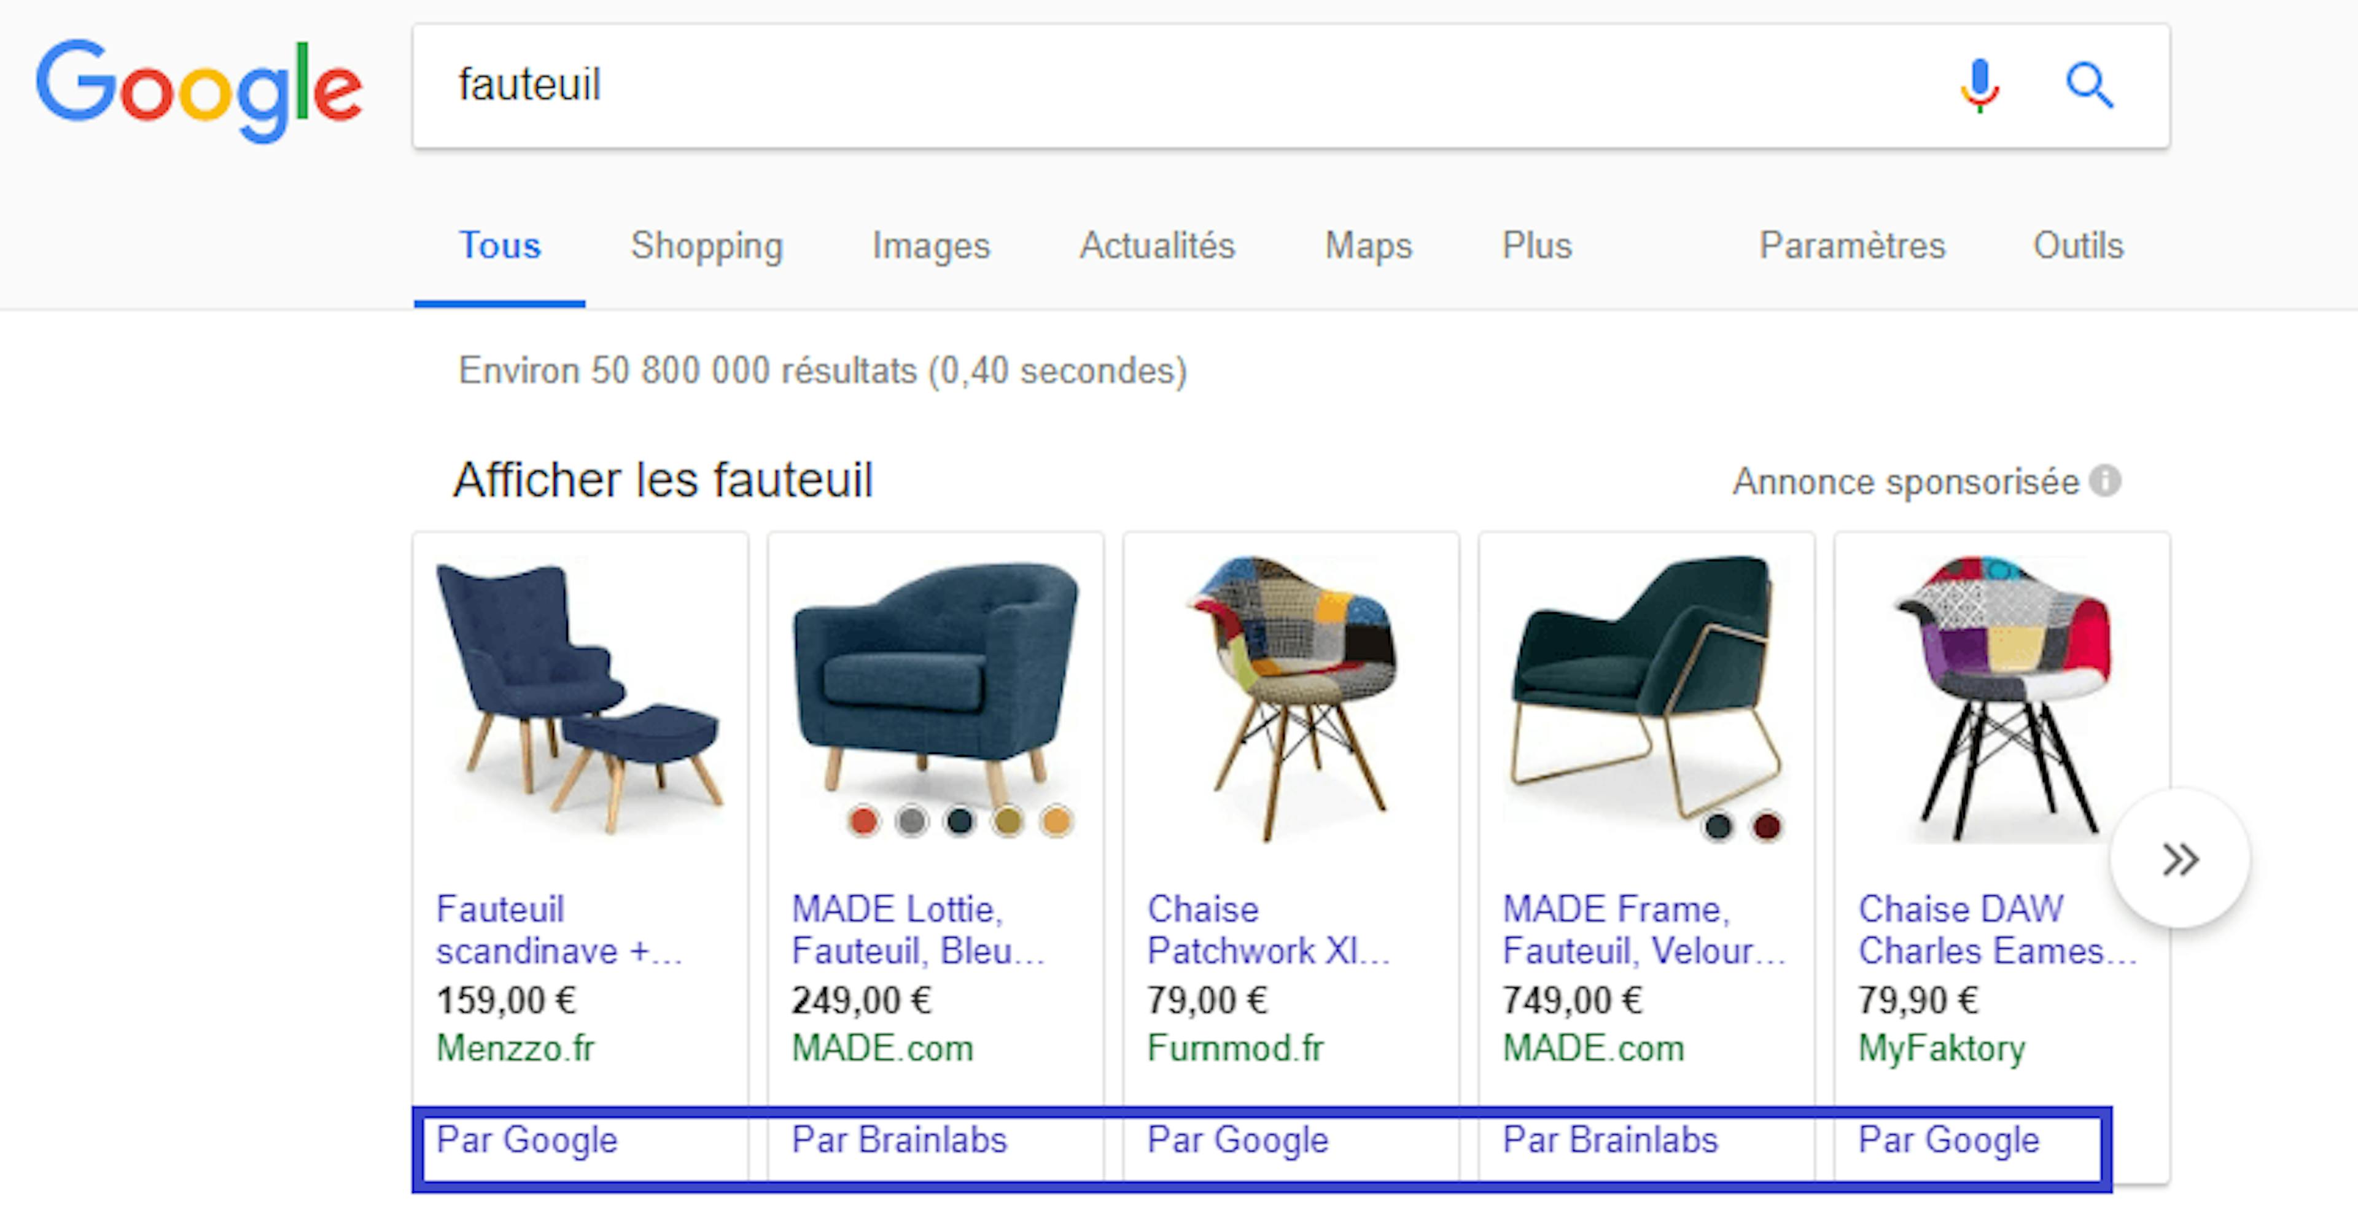Switch to the Images tab
The height and width of the screenshot is (1222, 2358).
(931, 245)
